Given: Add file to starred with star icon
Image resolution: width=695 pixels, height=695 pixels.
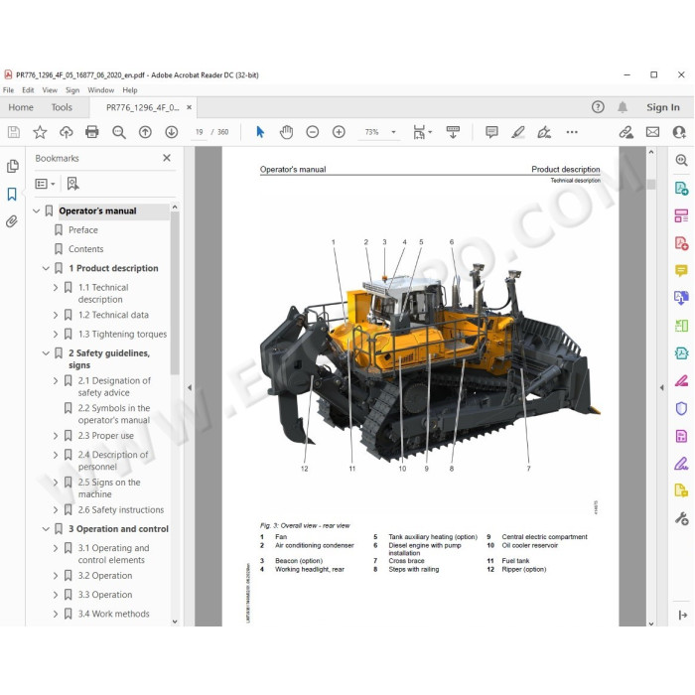Looking at the screenshot, I should click(x=40, y=132).
